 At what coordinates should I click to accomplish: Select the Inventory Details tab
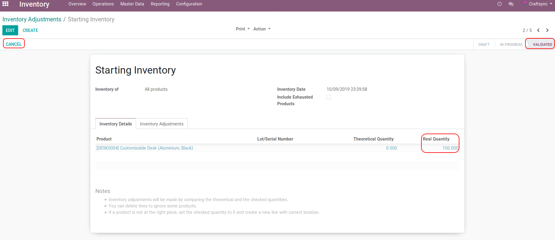[116, 124]
